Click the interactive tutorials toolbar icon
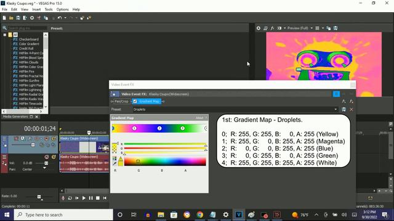Viewport: 394px width, 221px height. point(82,18)
